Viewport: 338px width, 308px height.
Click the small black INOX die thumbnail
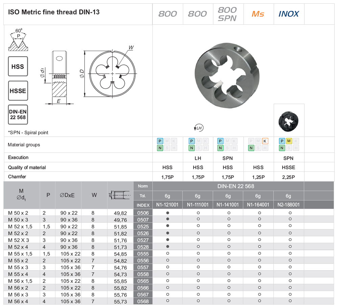tap(288, 120)
